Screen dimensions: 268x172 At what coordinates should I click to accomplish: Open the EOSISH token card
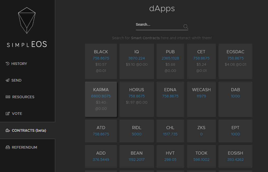point(235,156)
